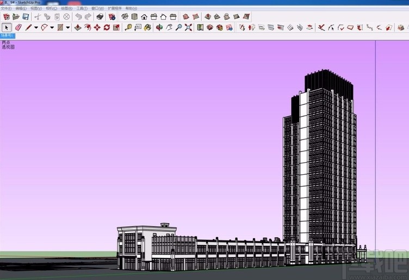
Task: Expand the Line tool dropdown arrow
Action: tap(36, 27)
